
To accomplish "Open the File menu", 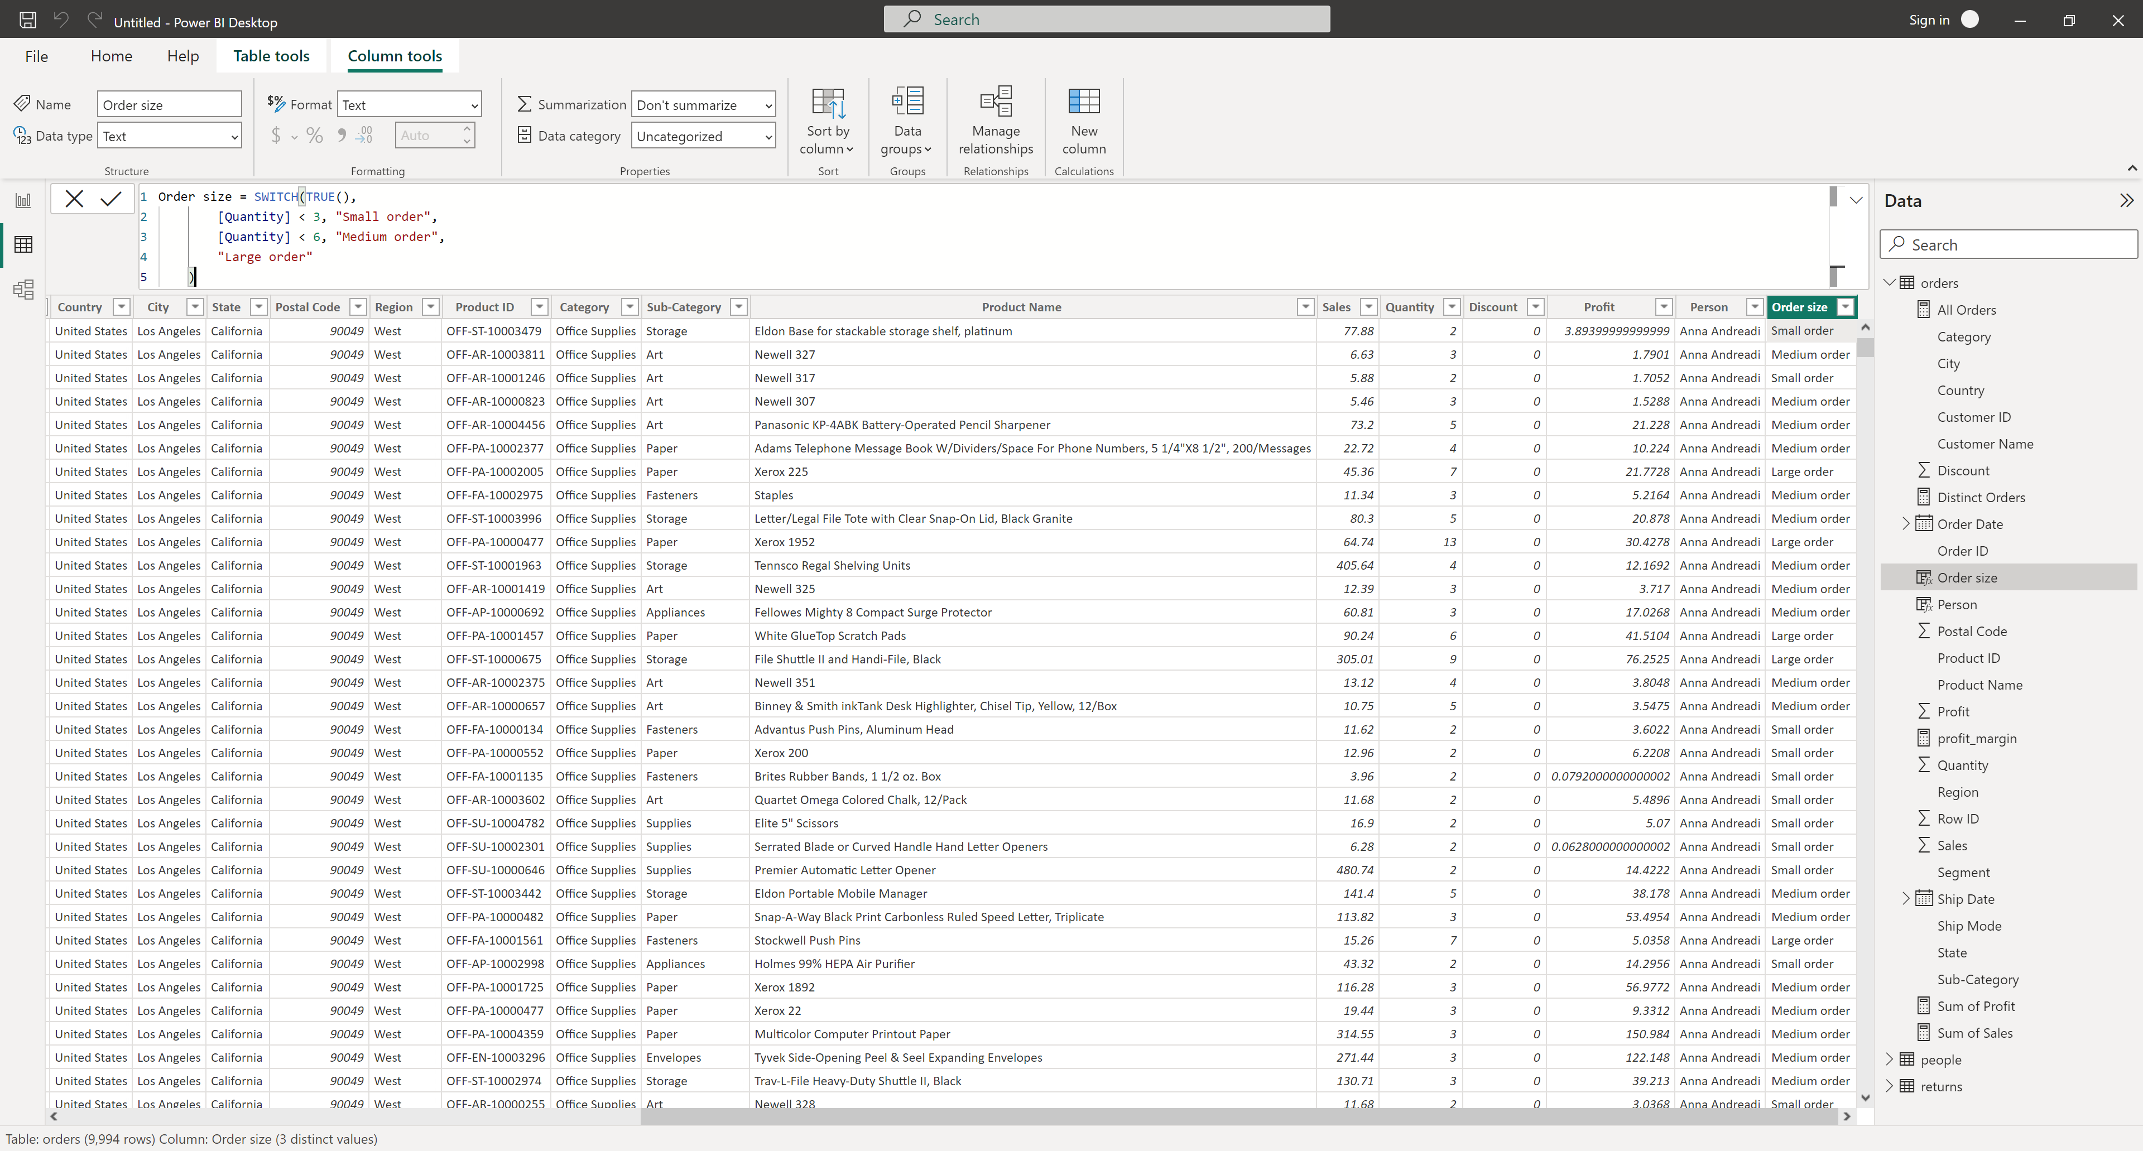I will coord(37,56).
